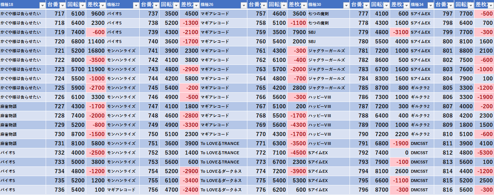The image size is (494, 195).
Task: Select machine number cell 750
Action: (x=150, y=134)
